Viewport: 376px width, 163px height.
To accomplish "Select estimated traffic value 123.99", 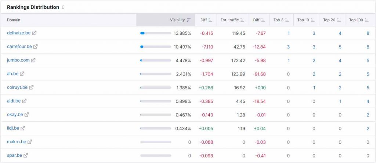I will (237, 74).
